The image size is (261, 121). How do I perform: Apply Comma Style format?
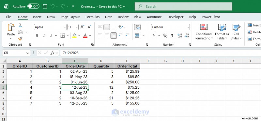[172, 36]
